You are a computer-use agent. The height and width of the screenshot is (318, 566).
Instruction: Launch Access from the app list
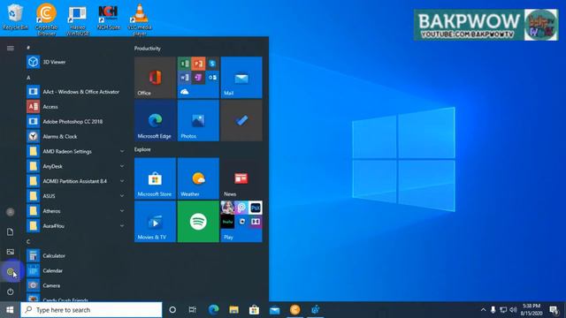pos(76,107)
